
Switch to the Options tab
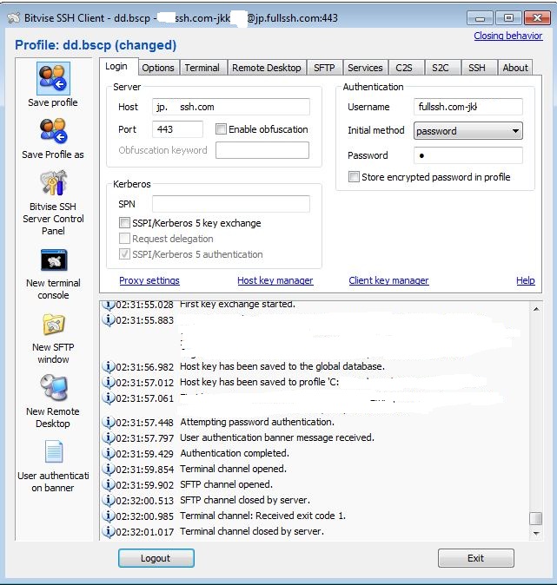(158, 68)
